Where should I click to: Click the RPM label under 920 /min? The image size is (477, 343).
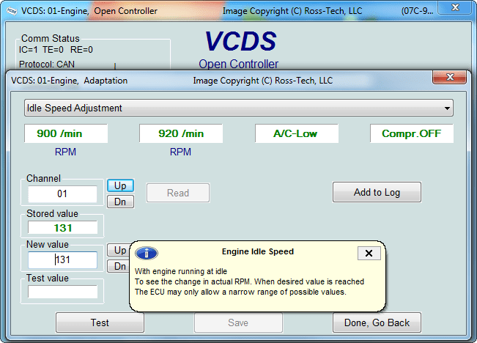click(180, 152)
